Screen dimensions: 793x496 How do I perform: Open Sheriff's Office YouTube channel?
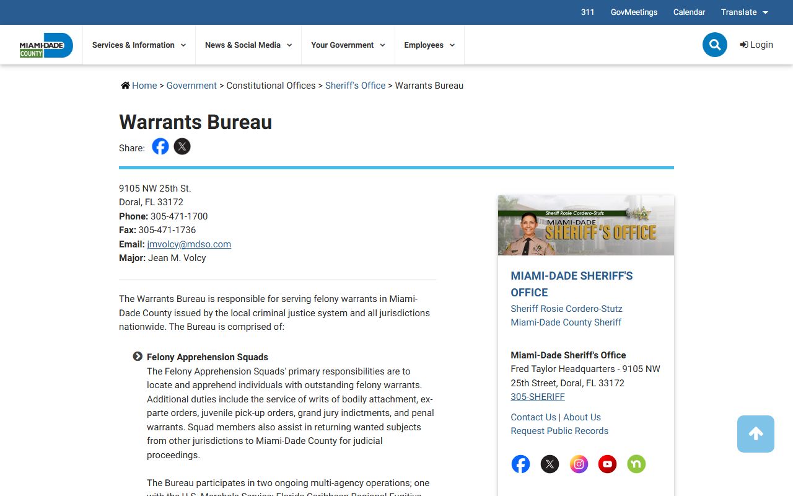[x=607, y=464]
